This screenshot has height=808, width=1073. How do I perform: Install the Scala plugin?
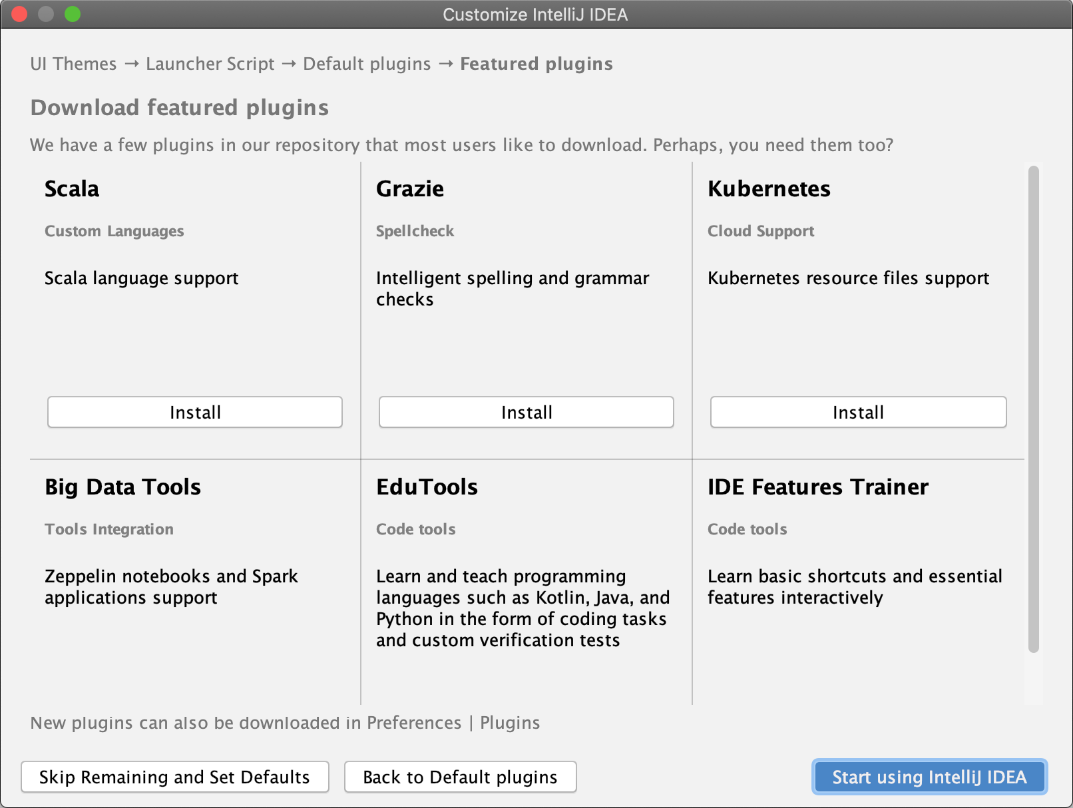click(x=194, y=412)
